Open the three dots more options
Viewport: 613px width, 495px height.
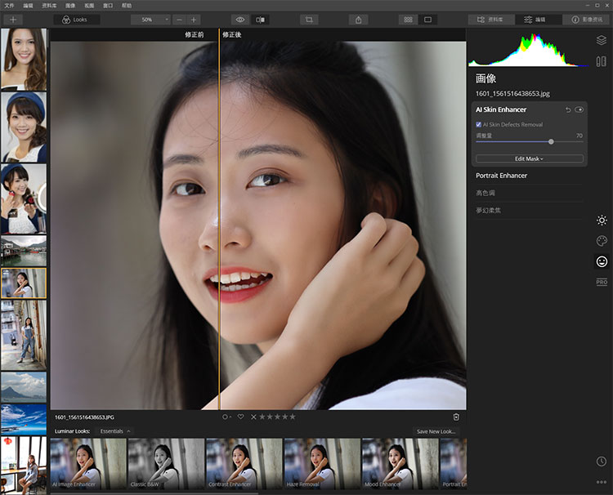tap(602, 482)
